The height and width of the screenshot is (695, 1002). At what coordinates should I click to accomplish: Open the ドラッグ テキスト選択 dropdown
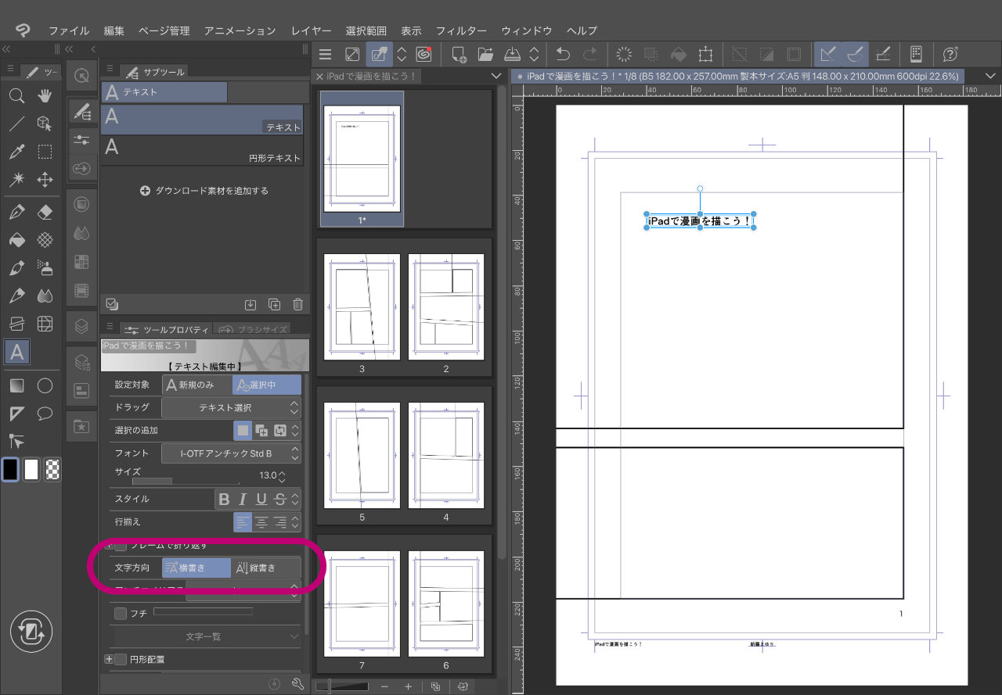231,407
